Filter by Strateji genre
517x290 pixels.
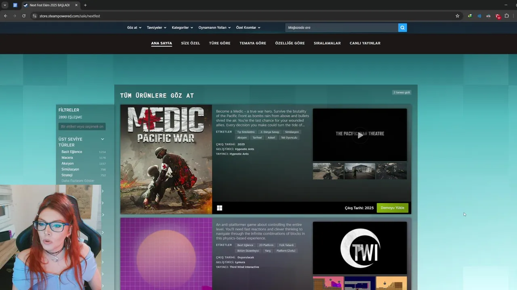(x=67, y=175)
